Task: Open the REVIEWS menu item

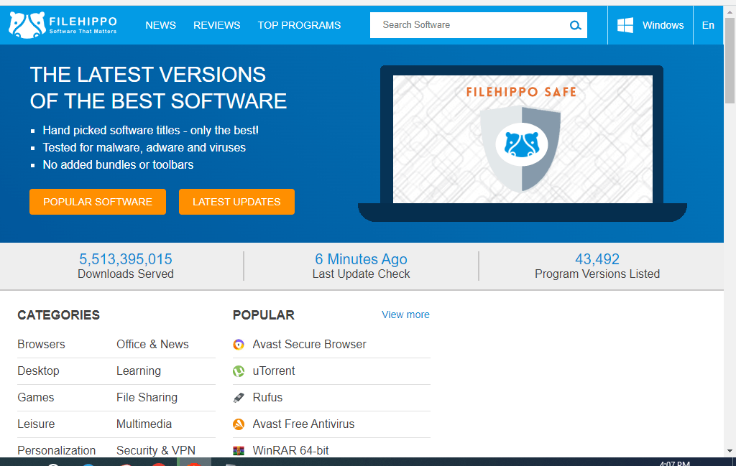Action: 217,25
